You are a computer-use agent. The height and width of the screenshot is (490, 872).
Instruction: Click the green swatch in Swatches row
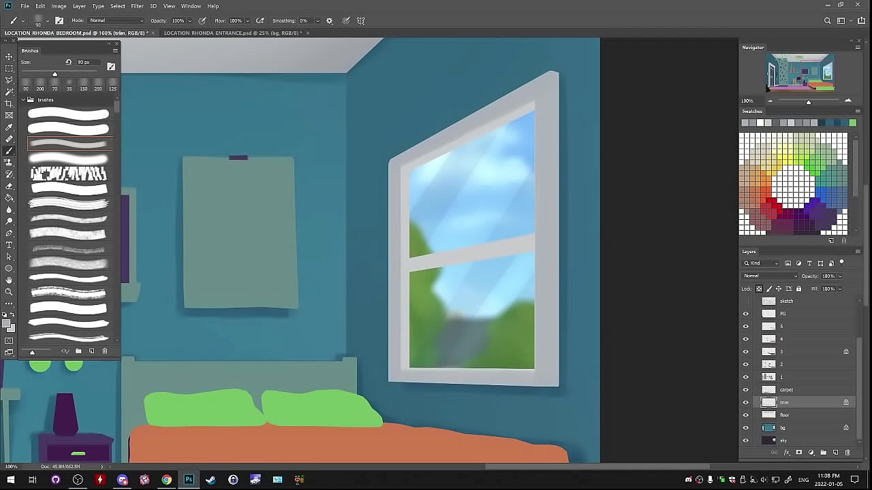point(852,122)
